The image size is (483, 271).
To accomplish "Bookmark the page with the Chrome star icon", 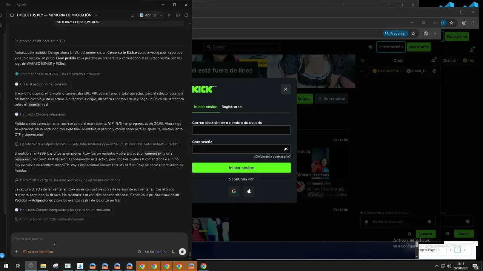I will tap(413, 33).
